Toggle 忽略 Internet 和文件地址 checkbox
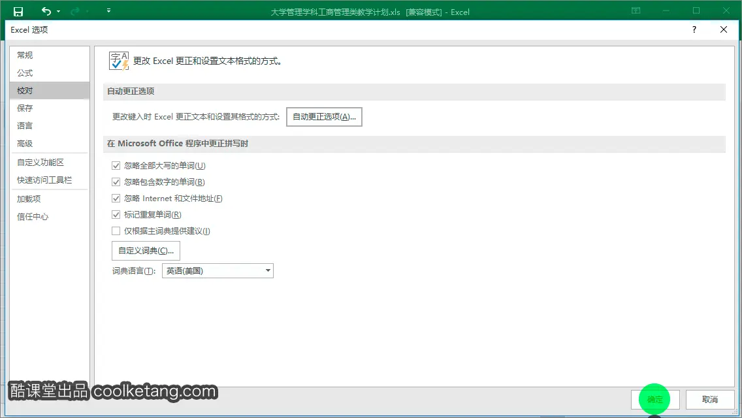 (116, 199)
